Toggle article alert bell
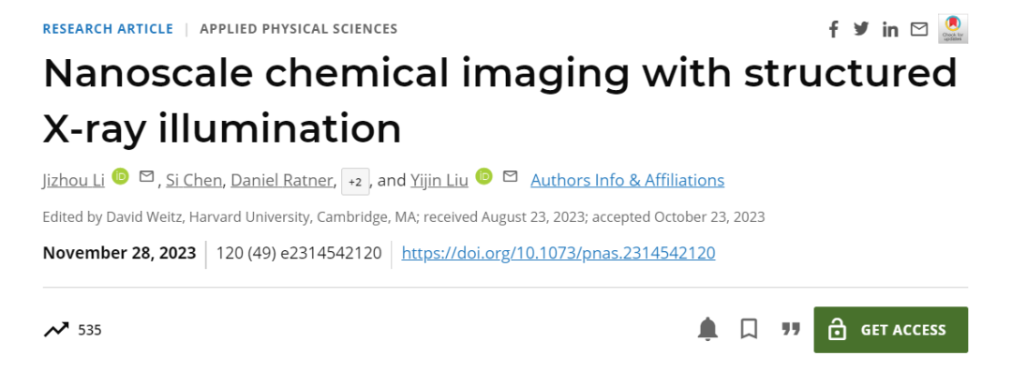Viewport: 1012px width, 371px height. 708,330
